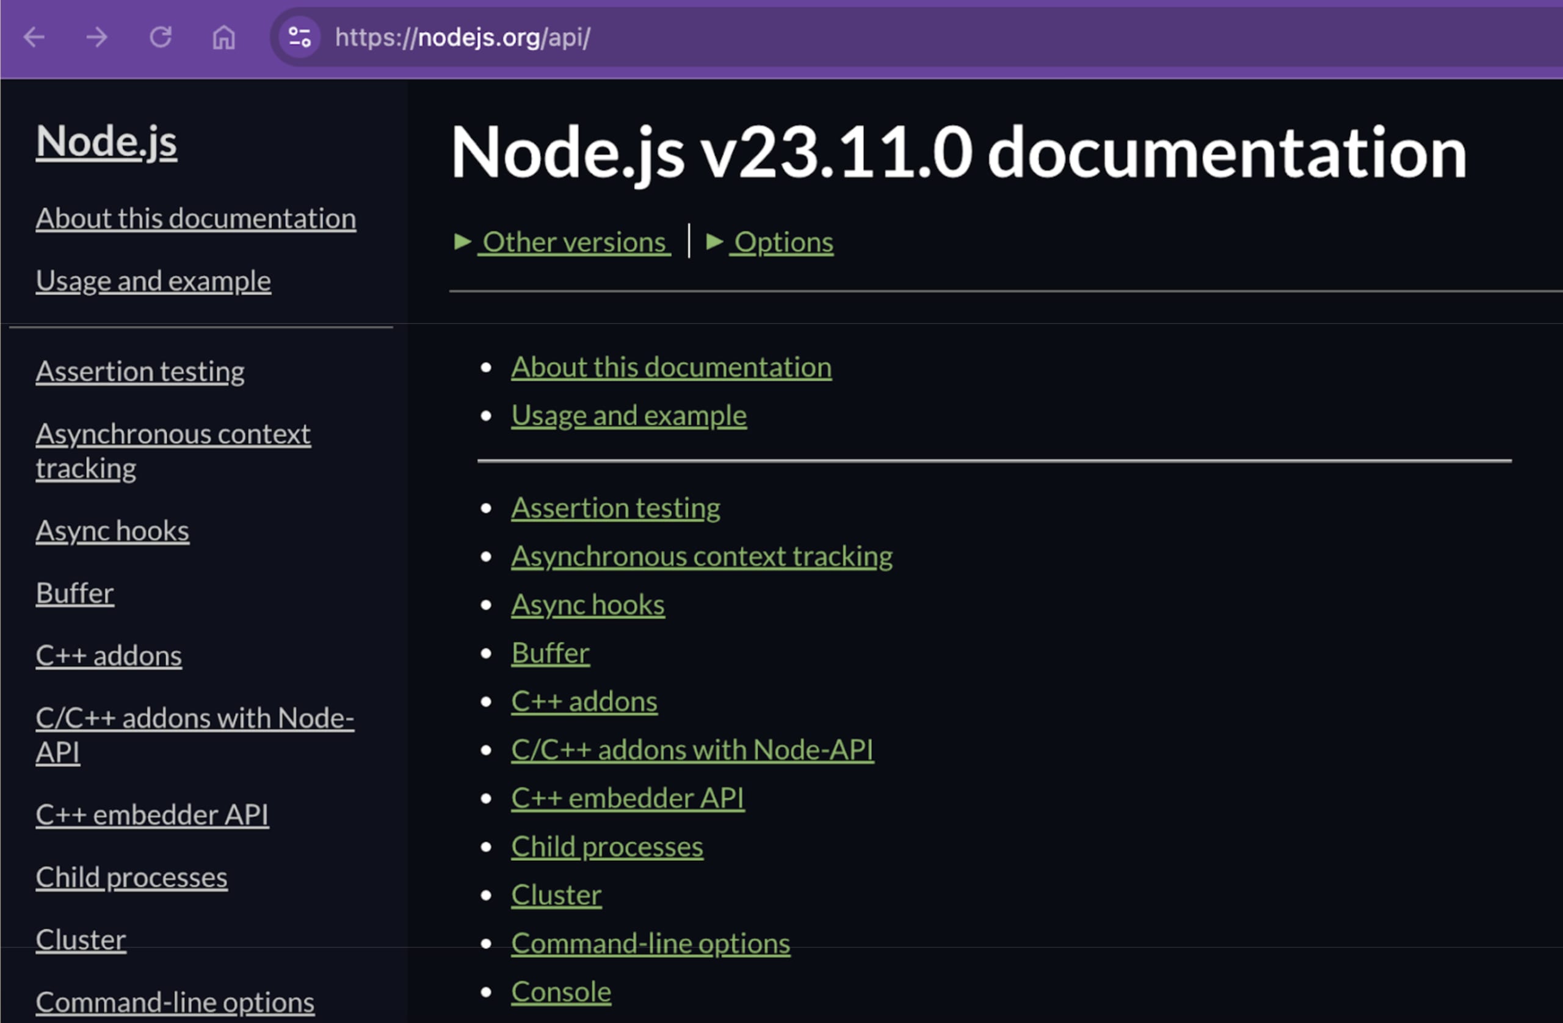Click Command-line options in main list
The image size is (1563, 1023).
point(651,944)
